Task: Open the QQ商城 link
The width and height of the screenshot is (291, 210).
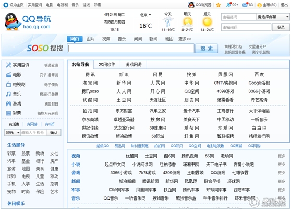Action: click(x=236, y=146)
